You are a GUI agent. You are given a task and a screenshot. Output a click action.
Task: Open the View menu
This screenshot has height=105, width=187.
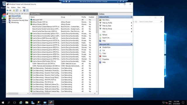(19, 7)
